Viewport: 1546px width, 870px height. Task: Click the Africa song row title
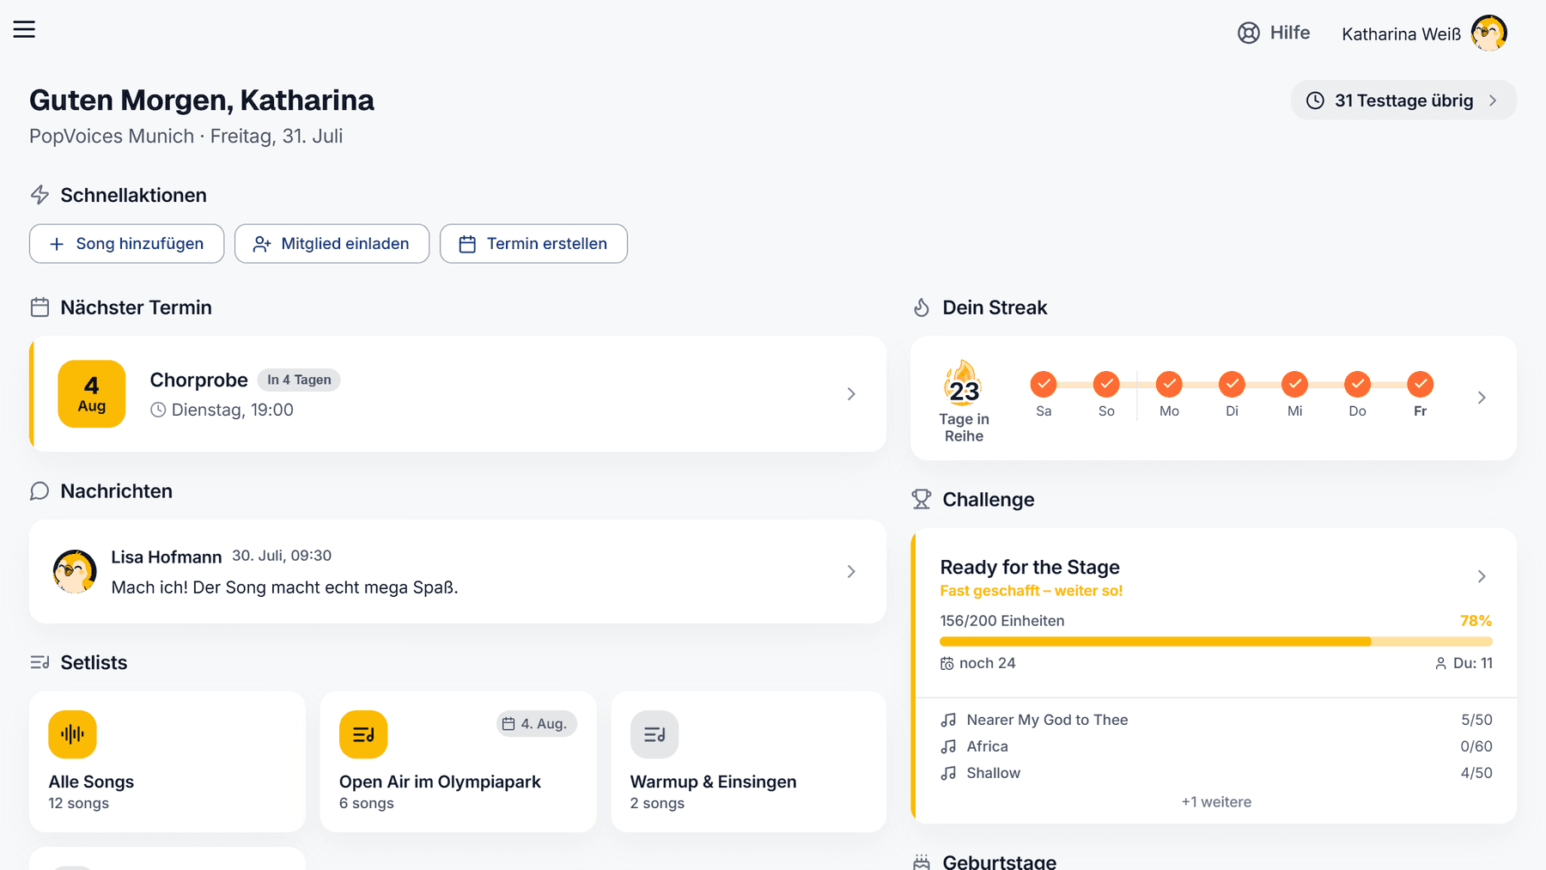(x=988, y=746)
